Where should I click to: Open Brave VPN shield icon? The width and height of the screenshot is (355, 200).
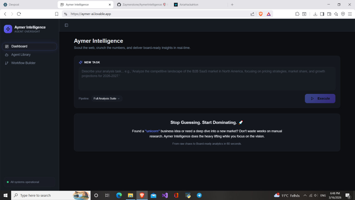click(343, 14)
